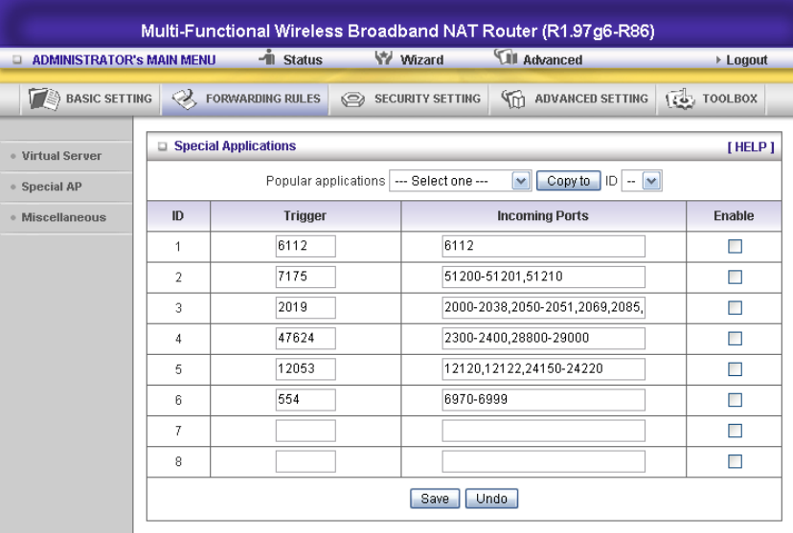
Task: Click the Status icon in top menu
Action: click(x=268, y=59)
